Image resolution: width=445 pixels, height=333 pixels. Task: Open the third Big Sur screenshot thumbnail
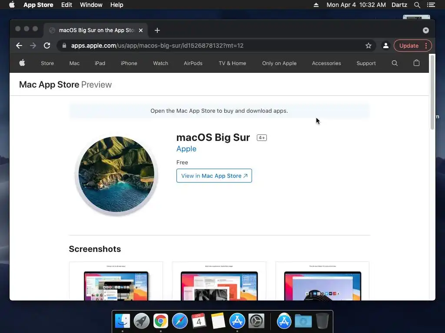coord(322,281)
